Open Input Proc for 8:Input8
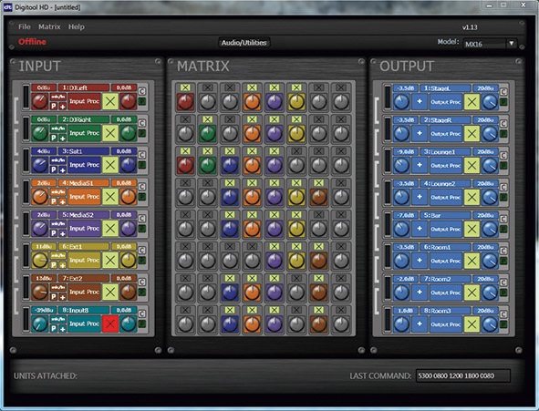The height and width of the screenshot is (411, 539). (84, 324)
